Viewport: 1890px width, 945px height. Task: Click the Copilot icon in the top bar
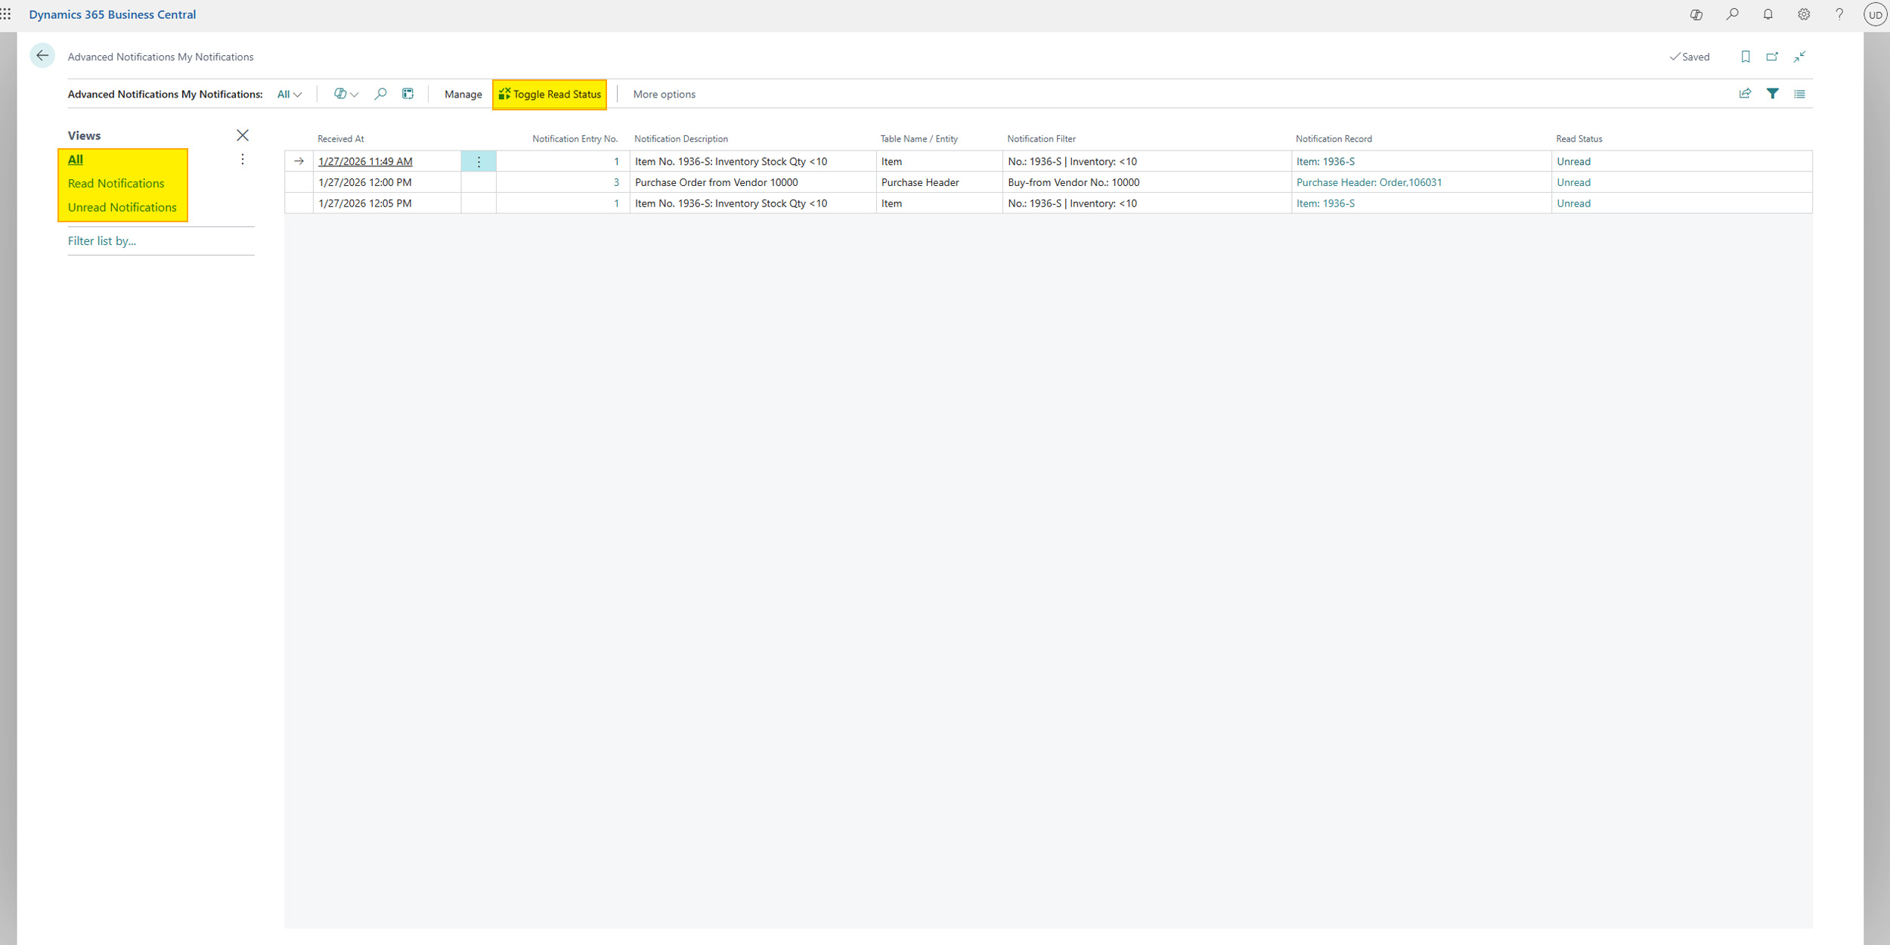click(x=1696, y=14)
